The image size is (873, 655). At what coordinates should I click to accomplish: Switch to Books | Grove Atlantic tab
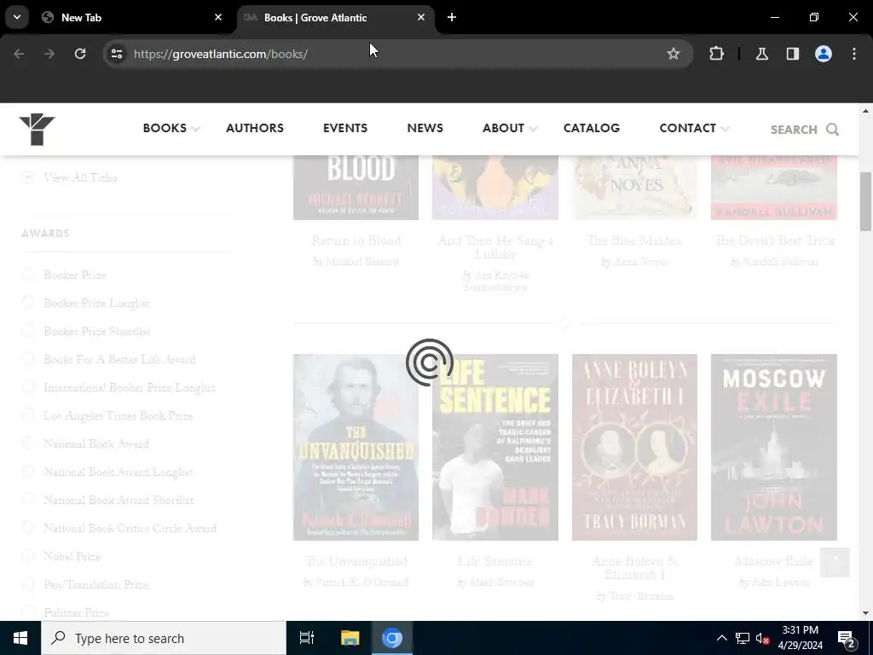[336, 17]
